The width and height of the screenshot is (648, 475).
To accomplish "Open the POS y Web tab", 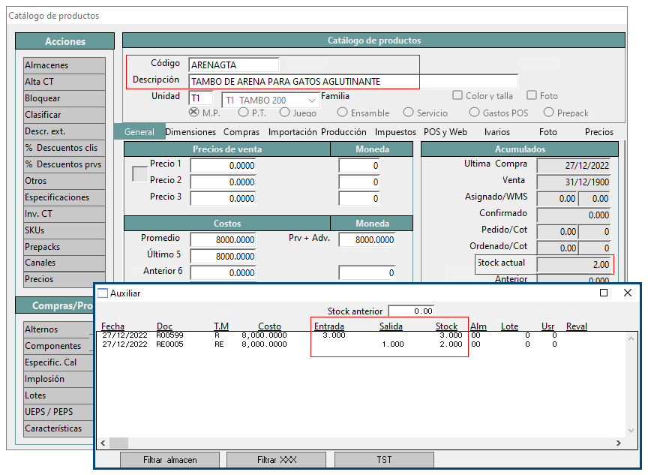I will point(445,132).
